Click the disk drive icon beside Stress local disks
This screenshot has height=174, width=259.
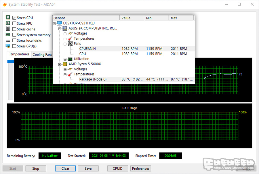click(8, 41)
